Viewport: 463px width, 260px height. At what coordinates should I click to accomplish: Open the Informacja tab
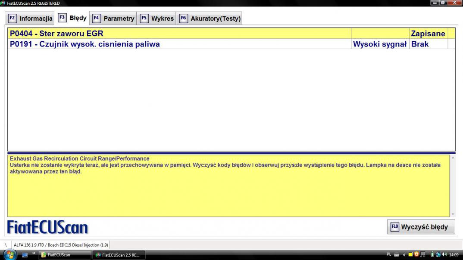30,18
